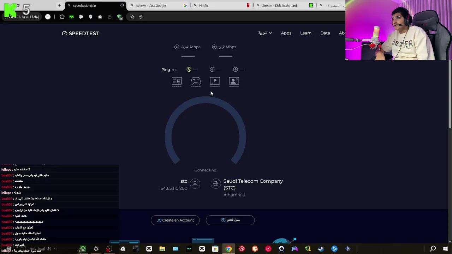Click the Ping ms label
Viewport: 452px width, 254px height.
169,69
